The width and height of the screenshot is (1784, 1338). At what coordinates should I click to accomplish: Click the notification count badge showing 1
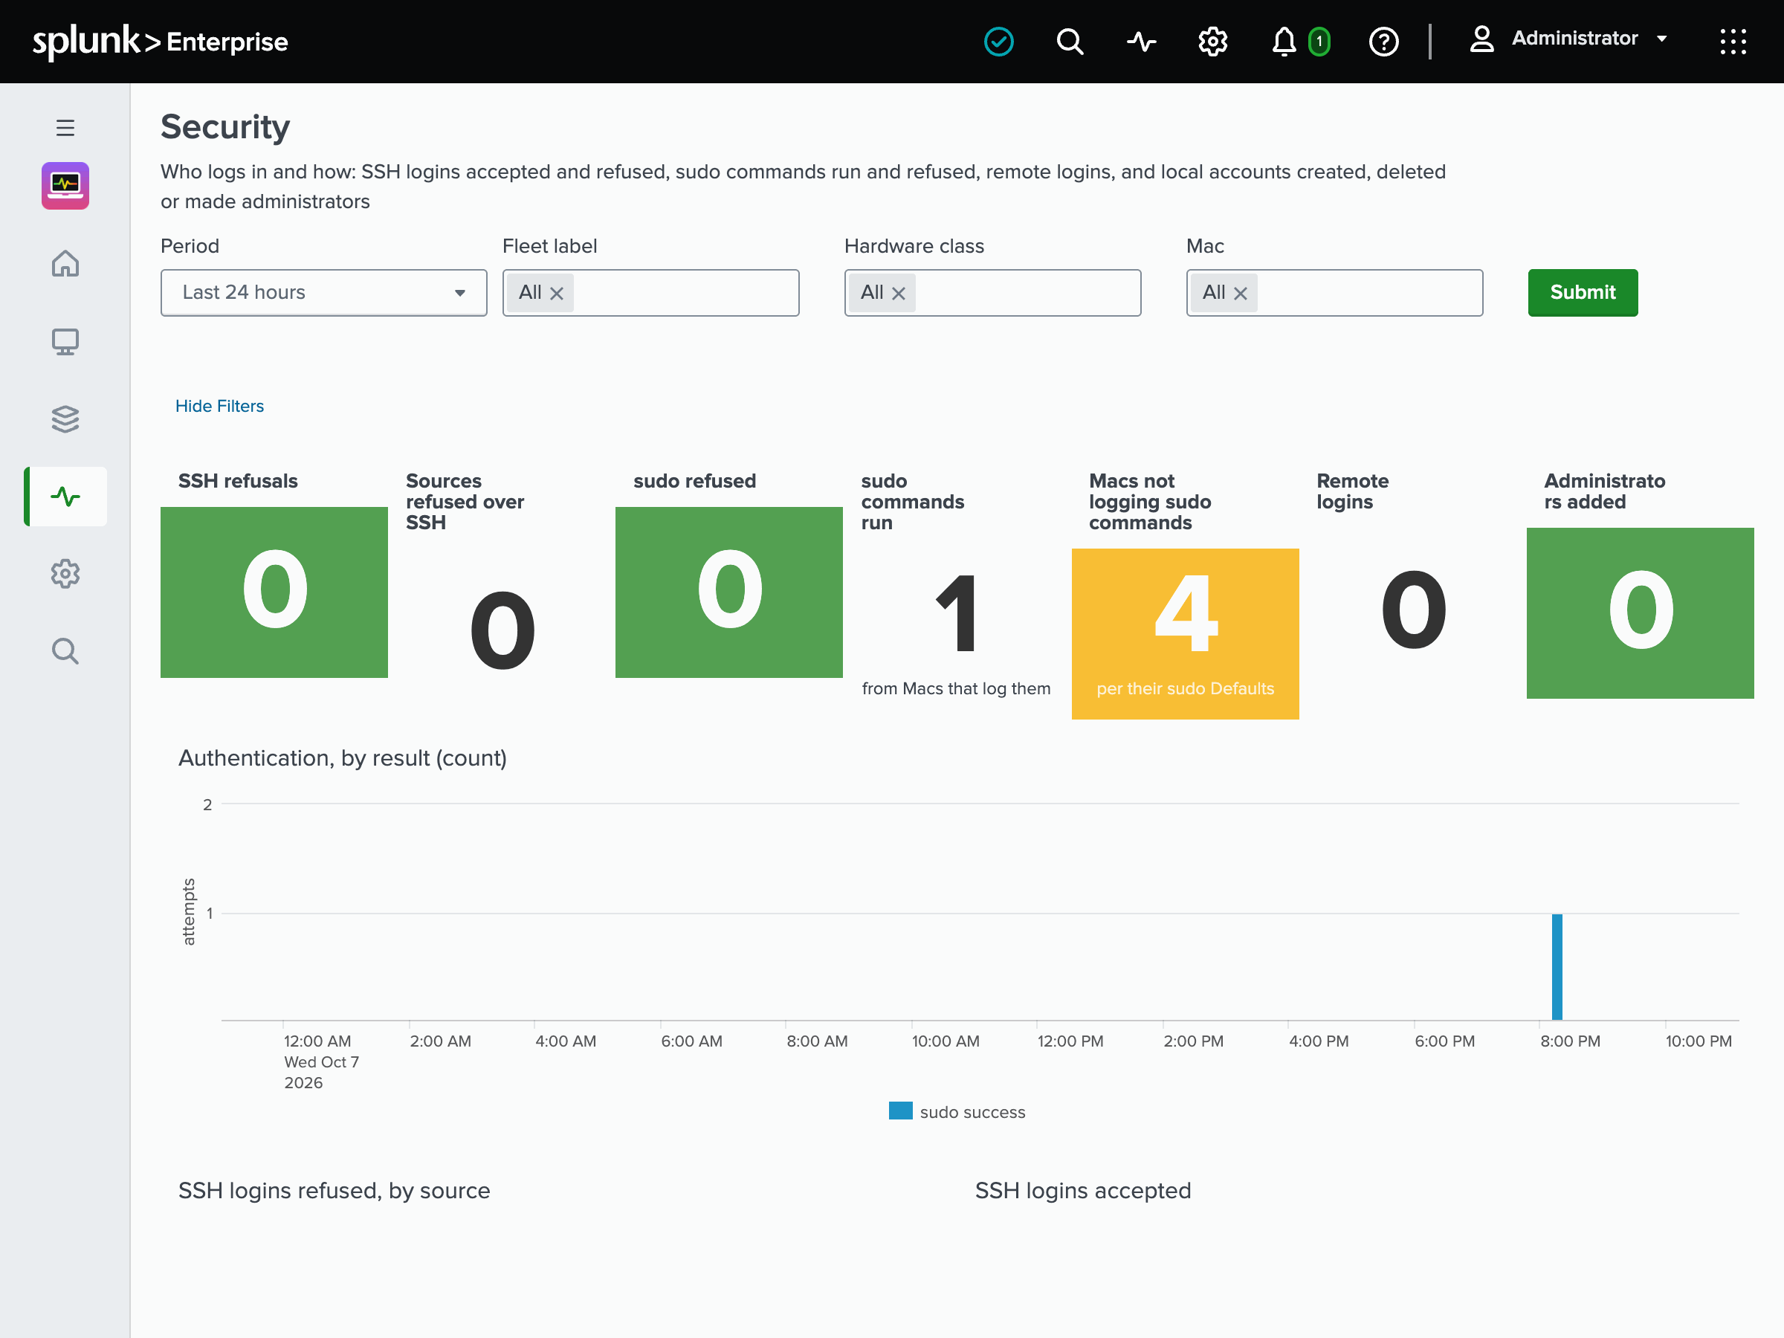[x=1319, y=41]
